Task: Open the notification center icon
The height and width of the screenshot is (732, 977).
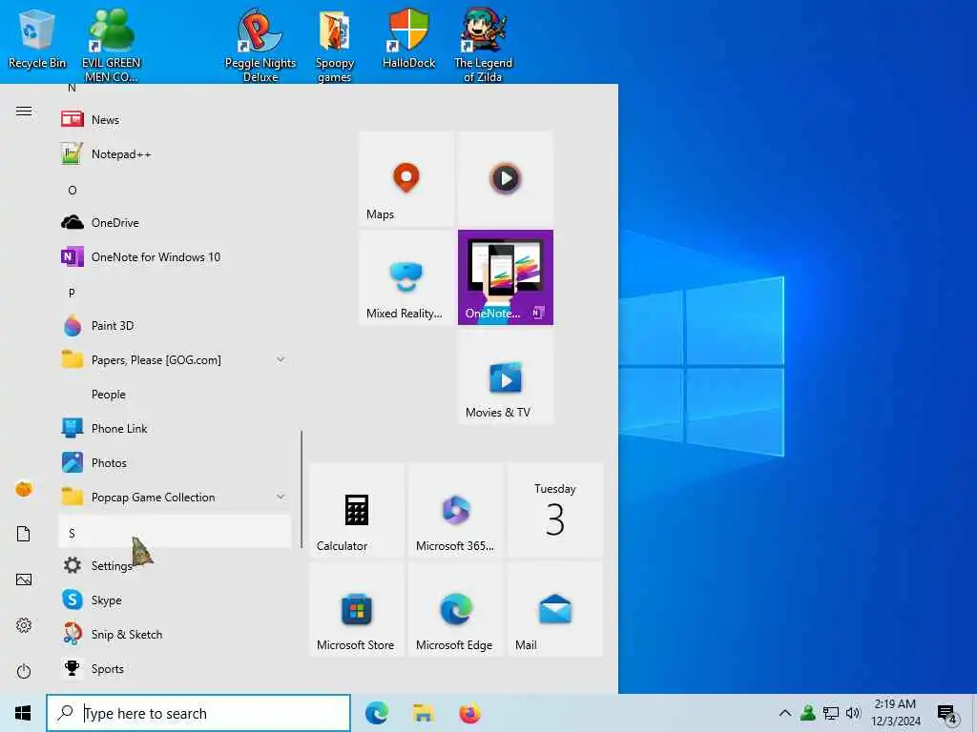Action: pos(947,715)
